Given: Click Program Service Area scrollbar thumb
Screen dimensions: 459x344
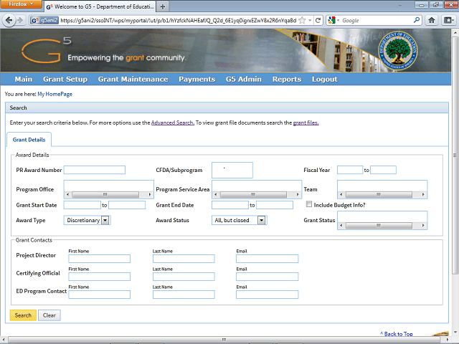Looking at the screenshot, I should (253, 194).
